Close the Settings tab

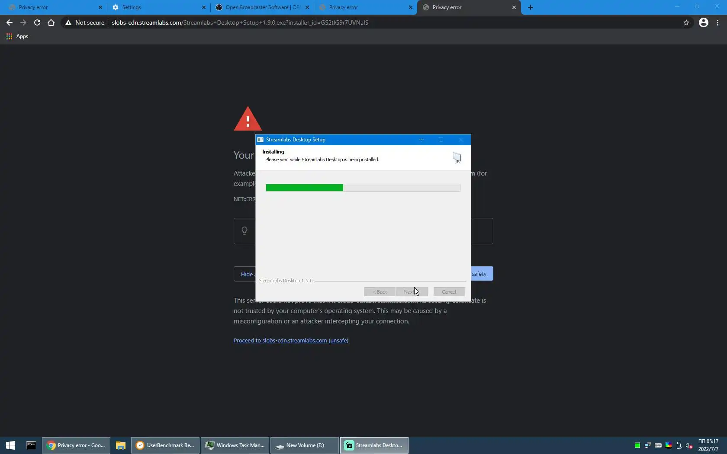tap(204, 7)
